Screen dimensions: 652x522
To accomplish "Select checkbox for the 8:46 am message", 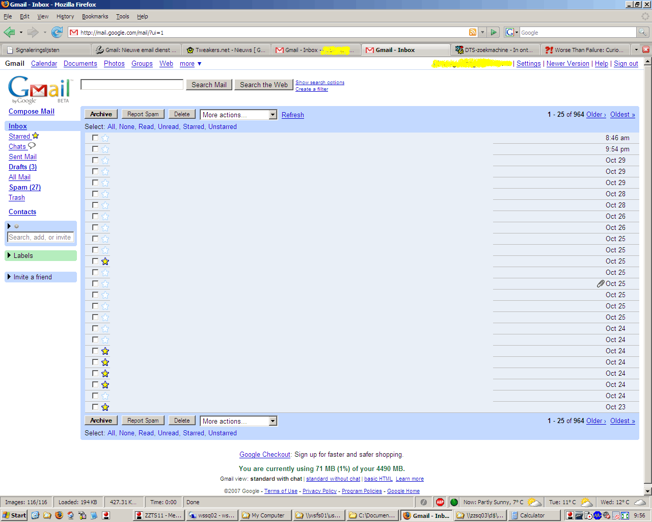I will (x=95, y=138).
